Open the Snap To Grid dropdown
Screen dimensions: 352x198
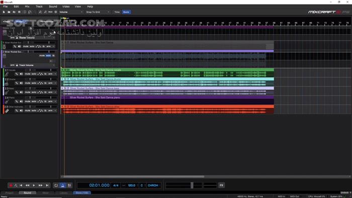tap(98, 12)
